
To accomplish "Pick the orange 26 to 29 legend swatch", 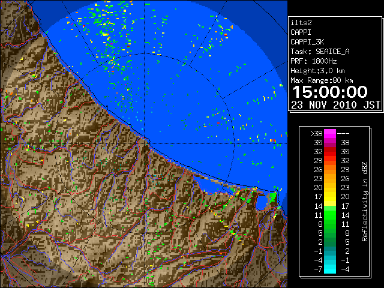I will [330, 170].
